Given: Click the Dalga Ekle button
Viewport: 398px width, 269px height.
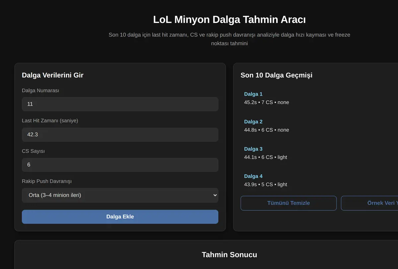Looking at the screenshot, I should point(120,217).
